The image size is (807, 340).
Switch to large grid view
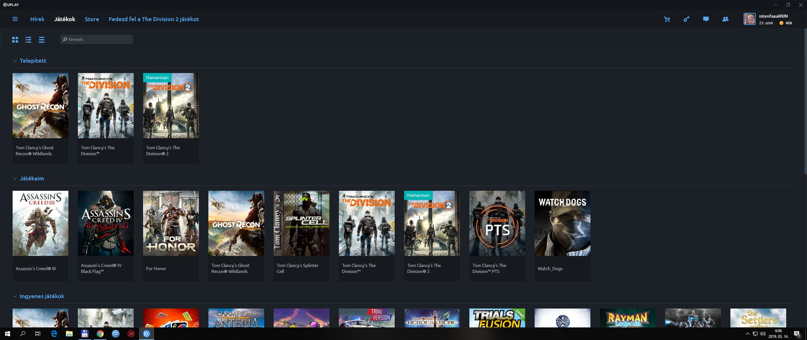[15, 40]
